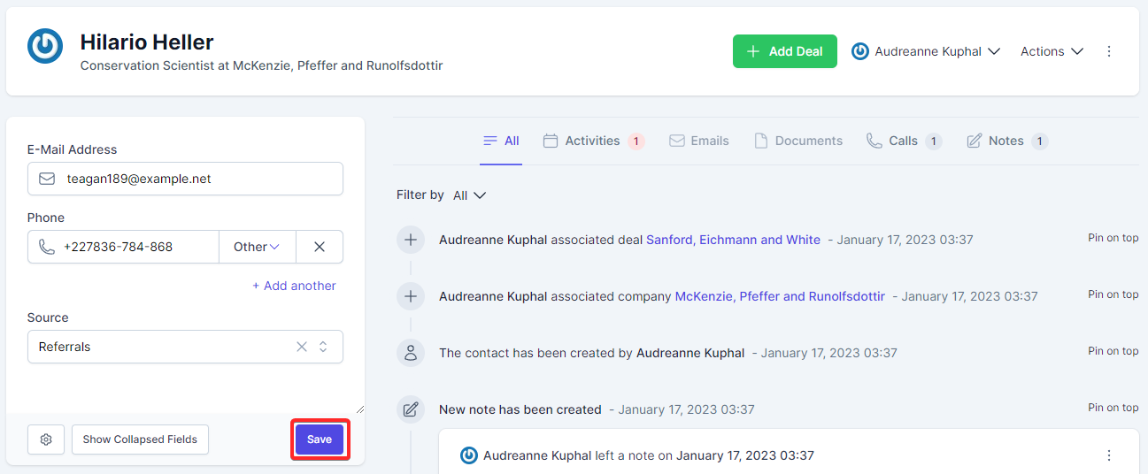The image size is (1148, 474).
Task: Click Hilario Heller's avatar icon
Action: 45,46
